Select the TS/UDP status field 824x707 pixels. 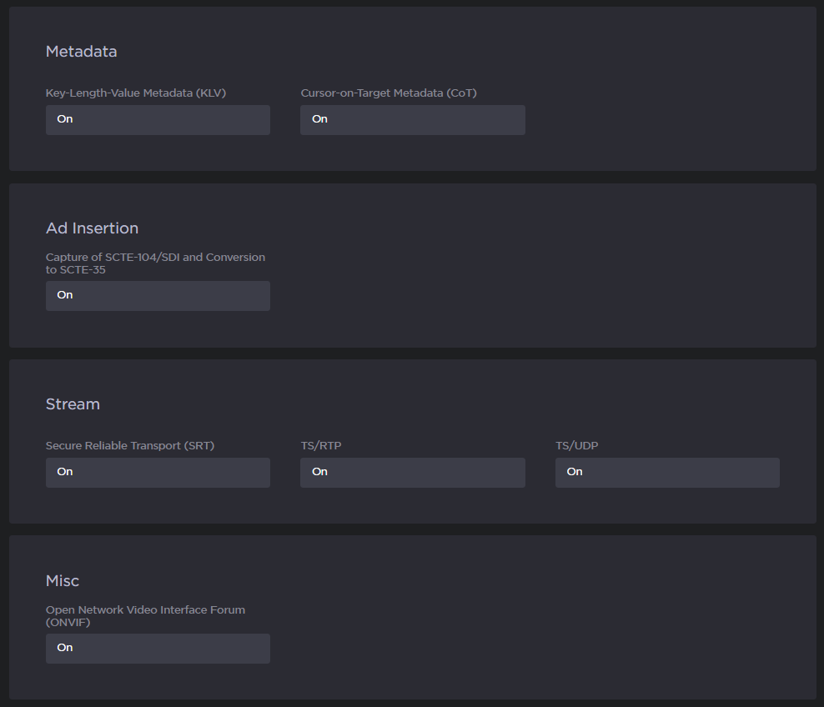point(667,472)
